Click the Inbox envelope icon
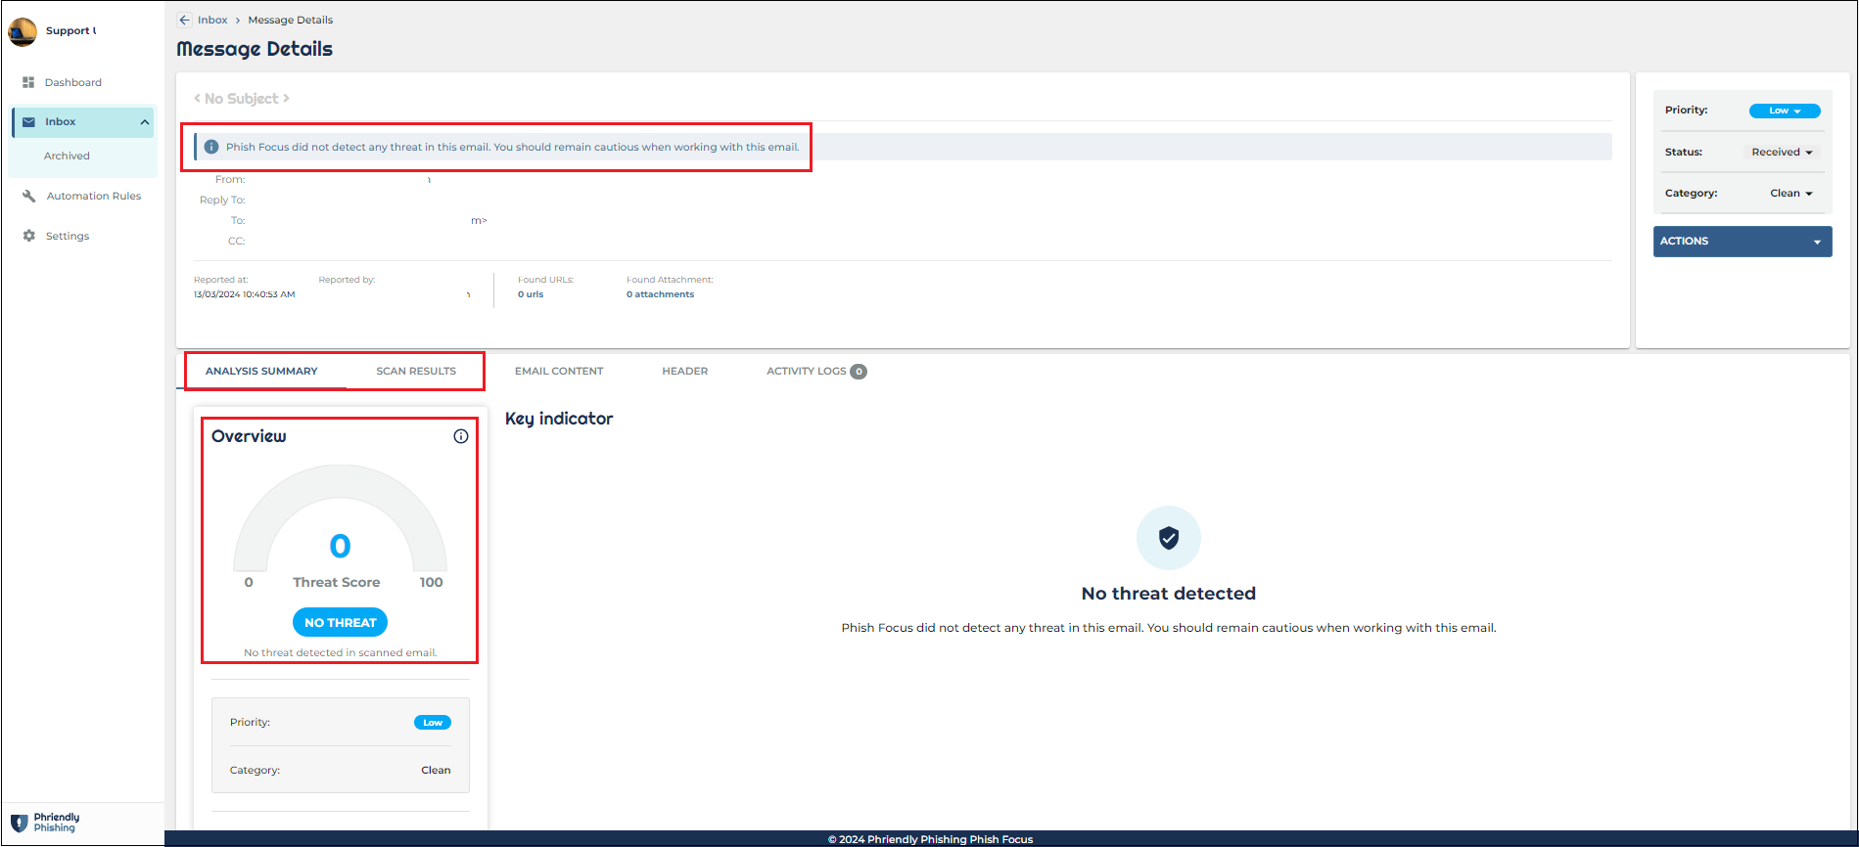 coord(28,122)
